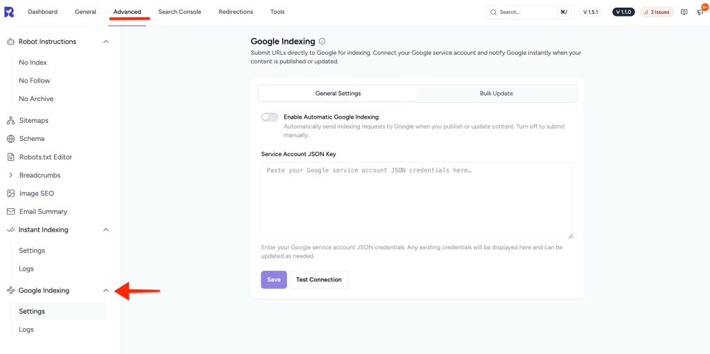Open the documentation book icon
Viewport: 710px width, 354px height.
click(684, 12)
